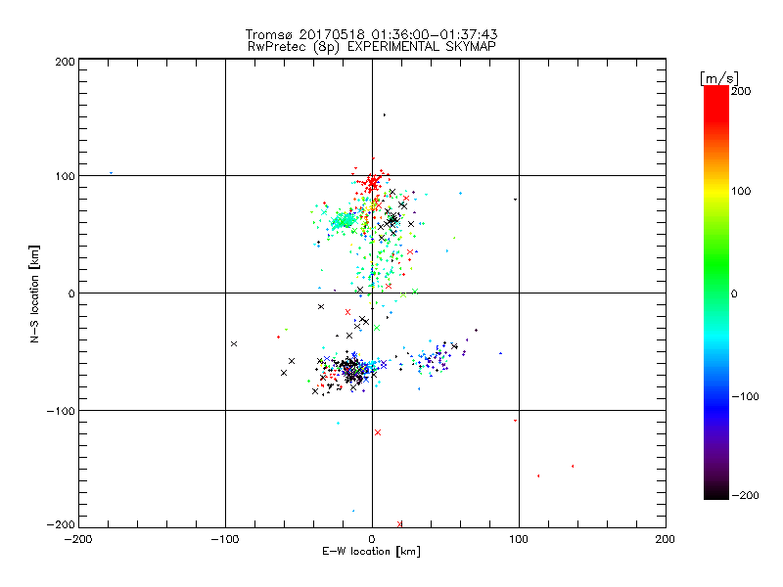Click the isolated red X marker just below the -100 km gridline

[378, 432]
